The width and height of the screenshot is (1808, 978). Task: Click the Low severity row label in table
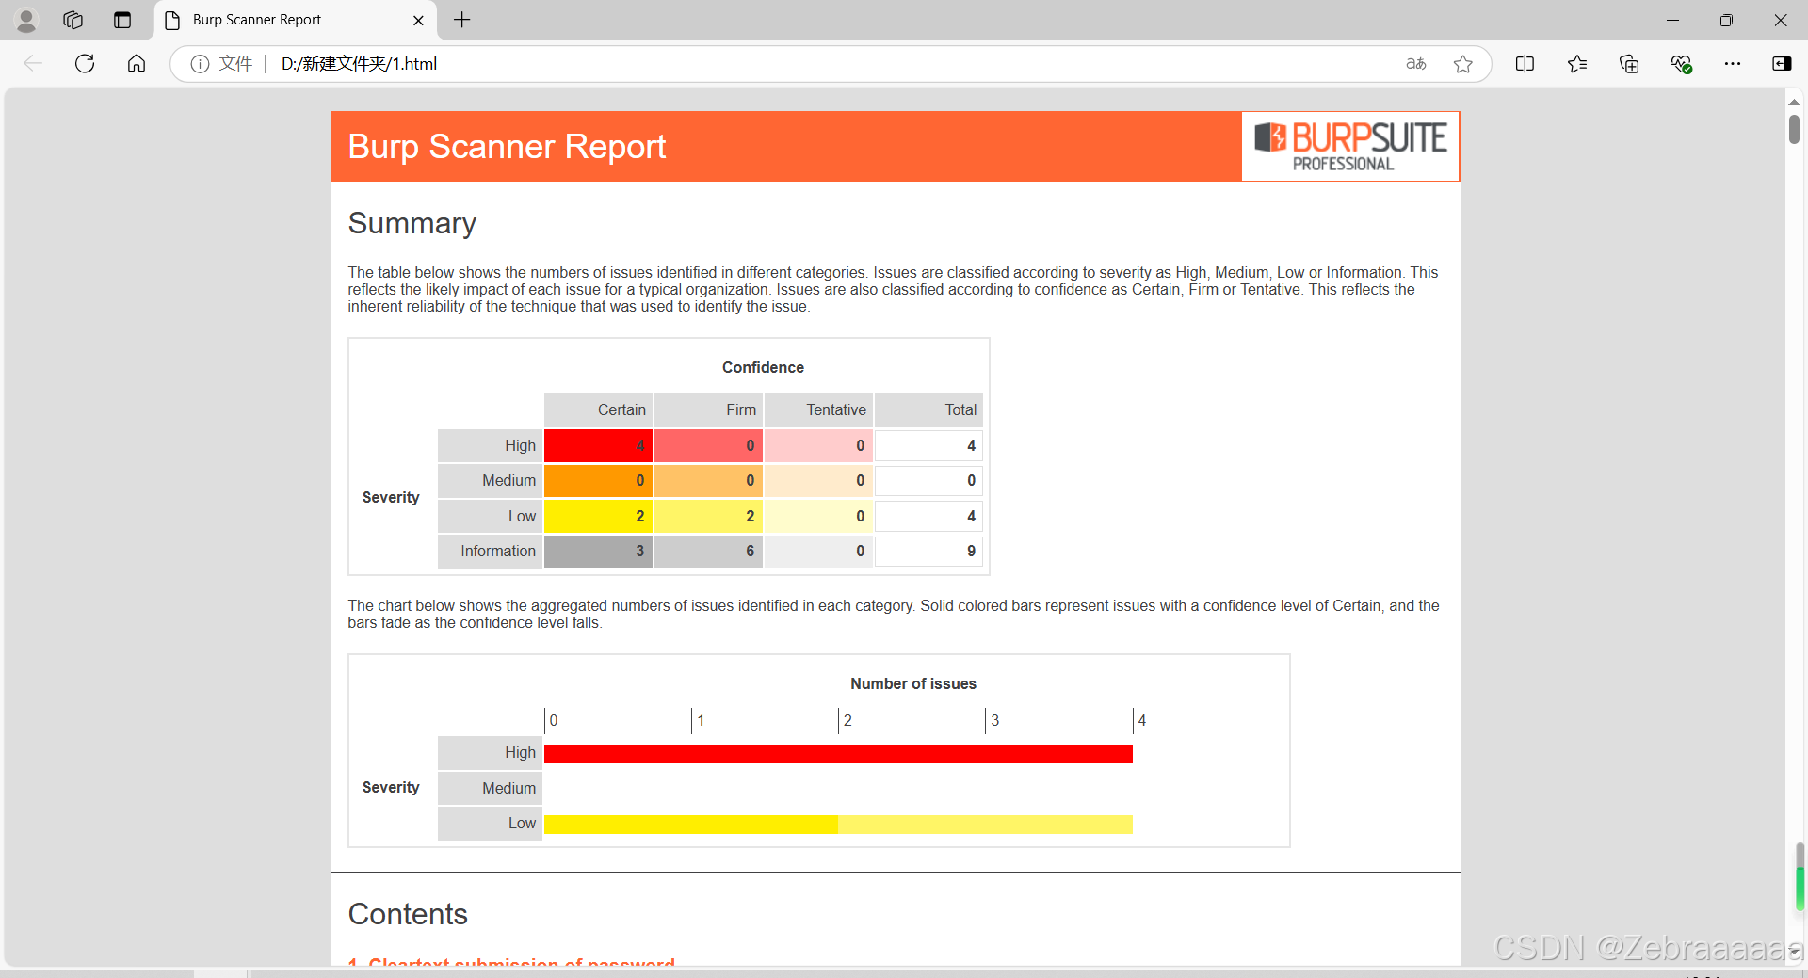490,516
